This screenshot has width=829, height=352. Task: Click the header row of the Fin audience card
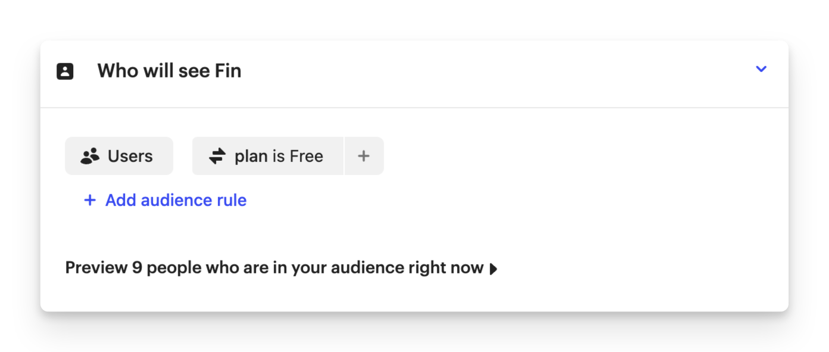coord(414,74)
